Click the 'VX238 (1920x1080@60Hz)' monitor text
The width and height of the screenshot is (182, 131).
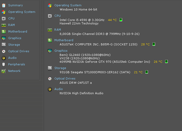click(80, 58)
